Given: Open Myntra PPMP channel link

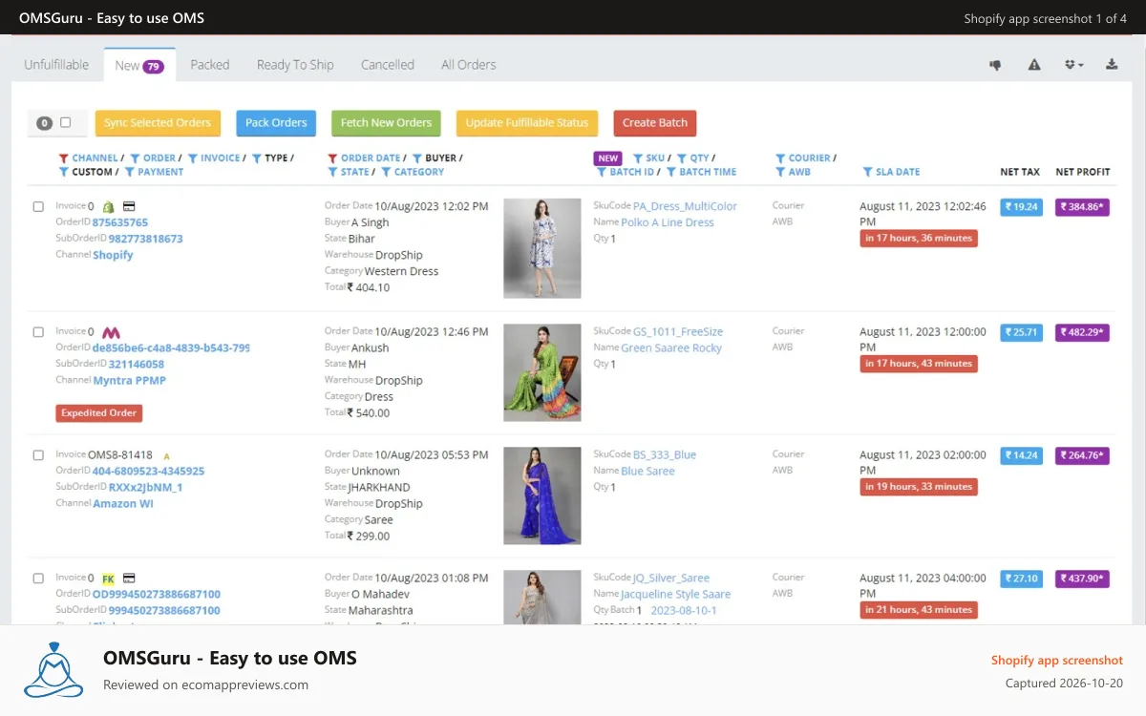Looking at the screenshot, I should 129,380.
